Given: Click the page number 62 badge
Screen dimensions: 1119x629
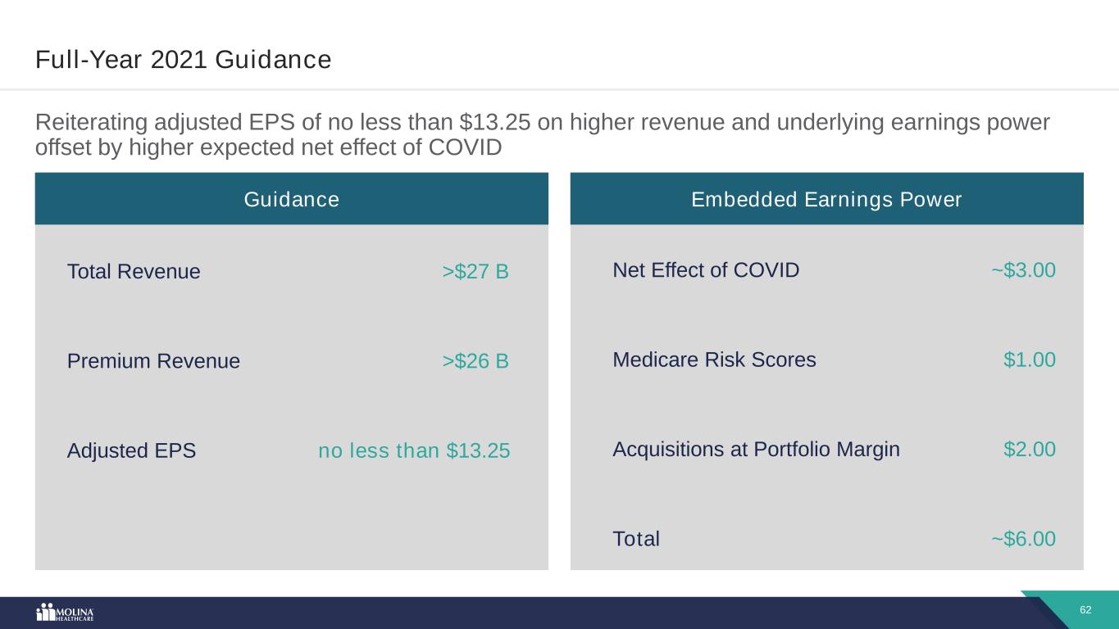Looking at the screenshot, I should coord(1085,610).
